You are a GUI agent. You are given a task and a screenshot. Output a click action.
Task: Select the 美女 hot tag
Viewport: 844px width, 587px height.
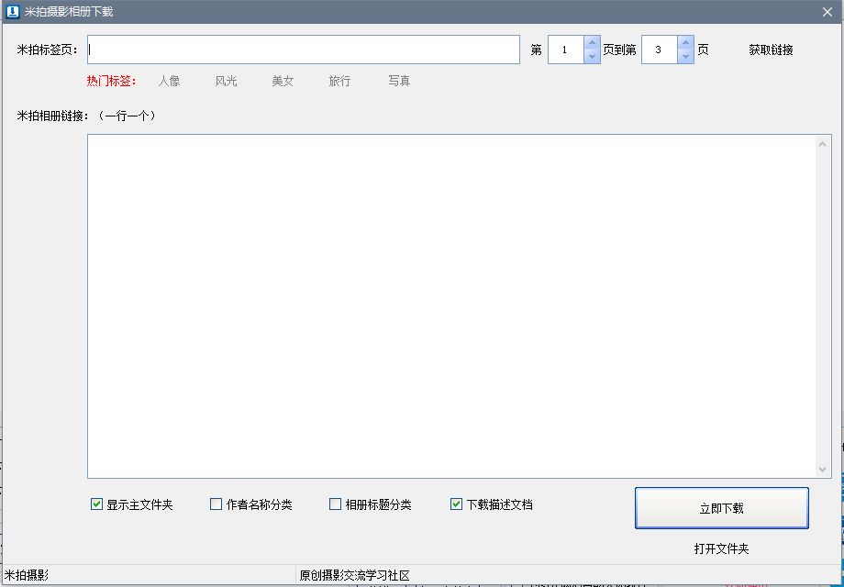pos(283,82)
